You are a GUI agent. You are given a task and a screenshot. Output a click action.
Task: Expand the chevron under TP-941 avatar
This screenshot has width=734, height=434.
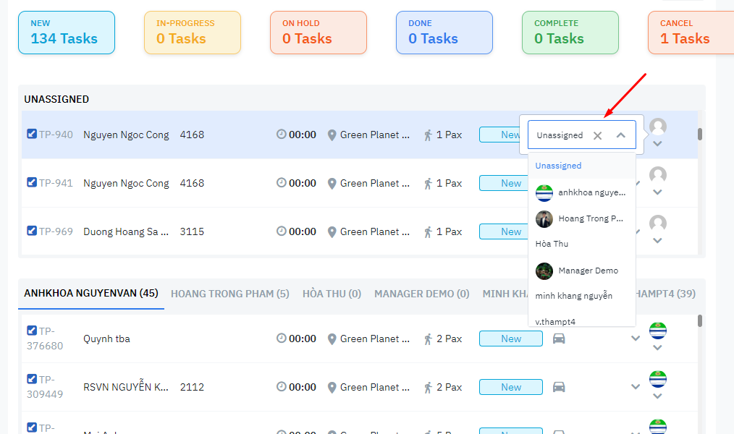pyautogui.click(x=657, y=192)
